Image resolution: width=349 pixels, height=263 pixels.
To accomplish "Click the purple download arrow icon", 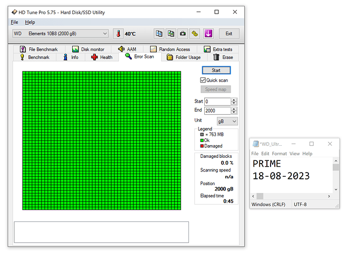I will click(208, 34).
